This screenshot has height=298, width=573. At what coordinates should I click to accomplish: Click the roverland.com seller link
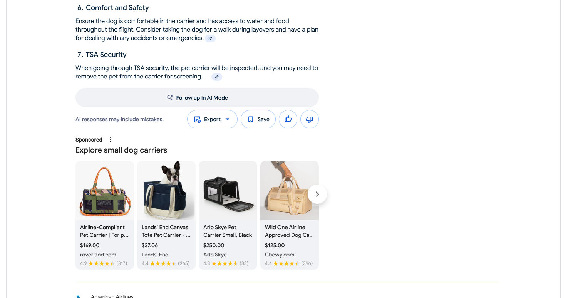(98, 255)
